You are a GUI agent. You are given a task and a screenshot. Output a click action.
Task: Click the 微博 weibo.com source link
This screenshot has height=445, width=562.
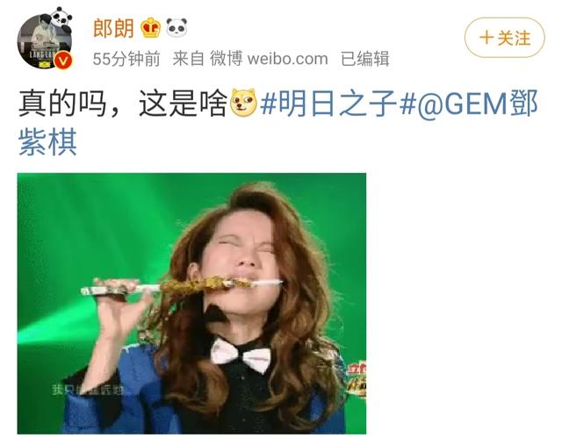pyautogui.click(x=269, y=59)
